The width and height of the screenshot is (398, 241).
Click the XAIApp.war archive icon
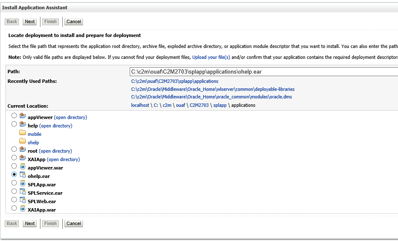click(23, 209)
